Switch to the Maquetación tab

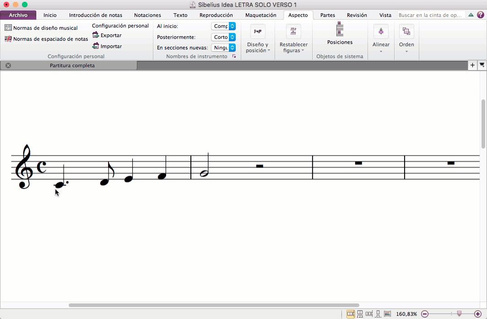tap(261, 15)
